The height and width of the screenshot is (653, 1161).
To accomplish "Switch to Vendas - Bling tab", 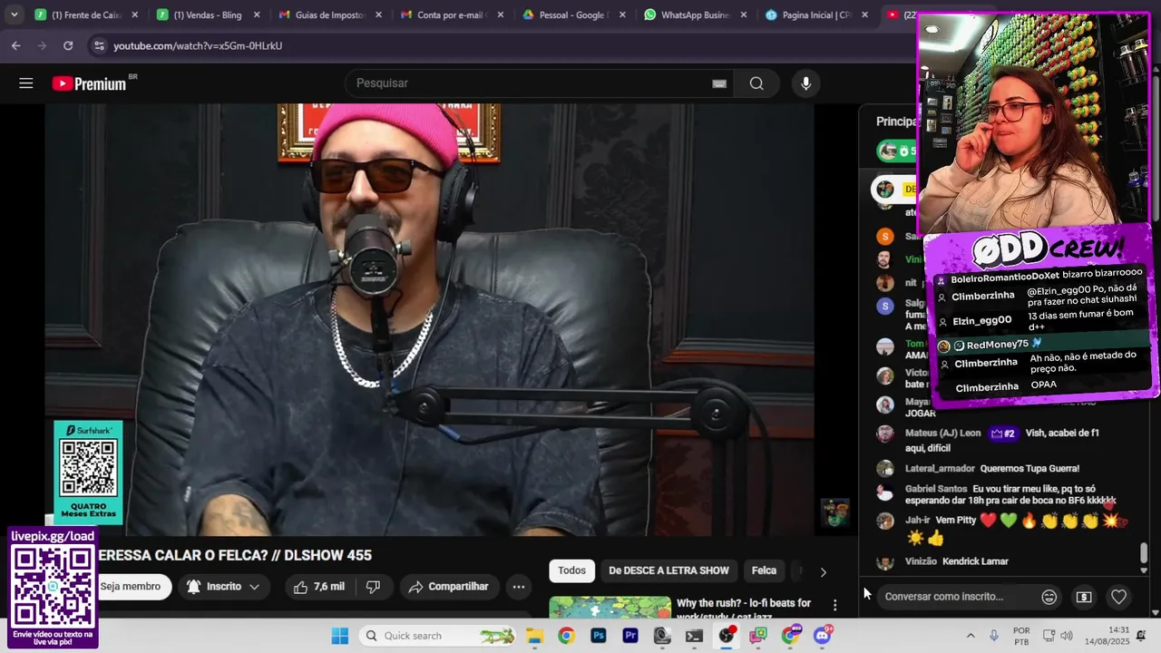I will tap(209, 15).
